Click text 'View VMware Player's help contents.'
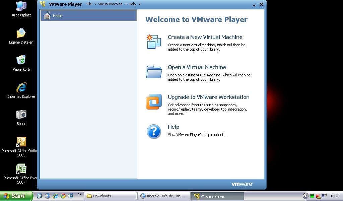The image size is (343, 201). tap(197, 135)
